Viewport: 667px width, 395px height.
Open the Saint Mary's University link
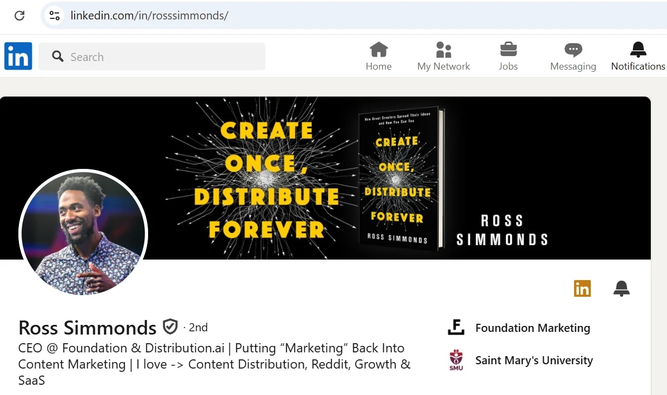534,360
